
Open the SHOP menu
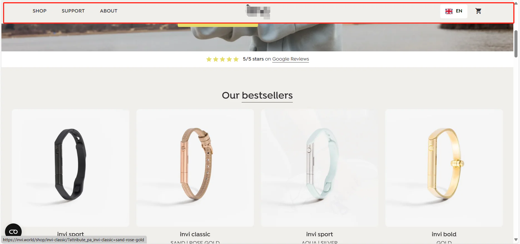[39, 11]
